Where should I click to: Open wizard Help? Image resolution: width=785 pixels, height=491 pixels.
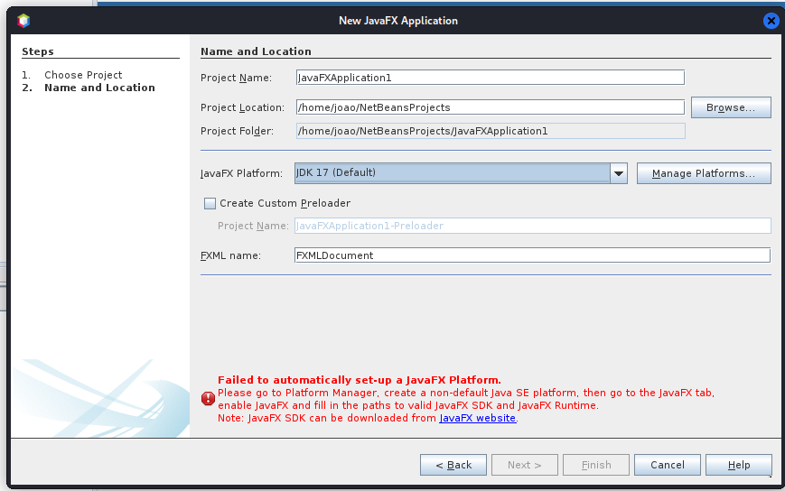pyautogui.click(x=738, y=465)
